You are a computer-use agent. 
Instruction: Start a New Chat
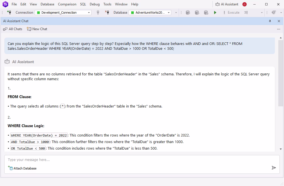click(37, 29)
